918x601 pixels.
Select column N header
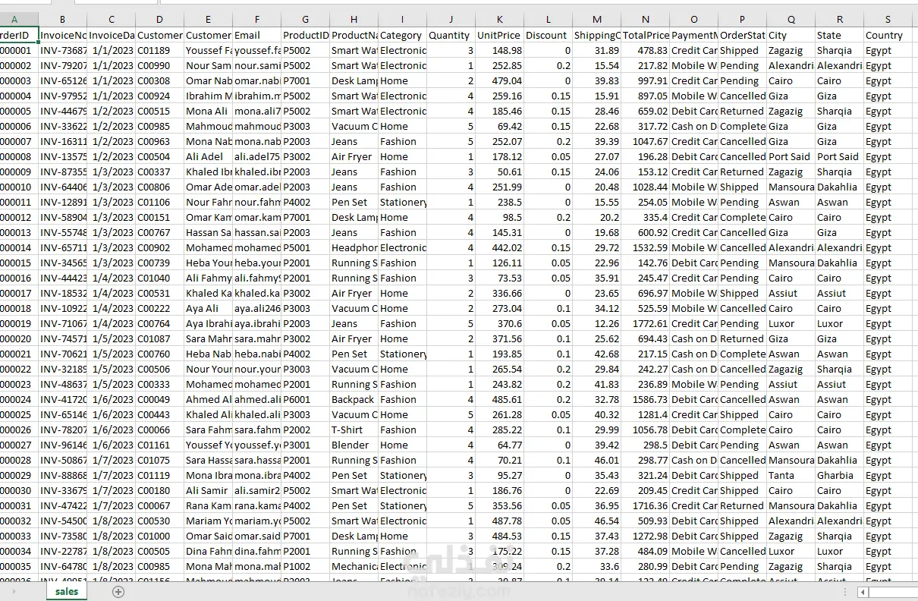(646, 19)
